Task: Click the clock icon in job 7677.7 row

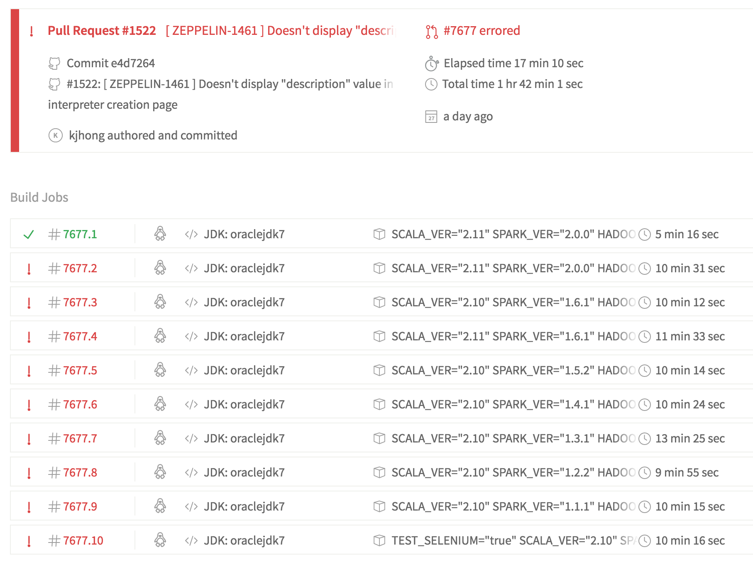Action: (644, 439)
